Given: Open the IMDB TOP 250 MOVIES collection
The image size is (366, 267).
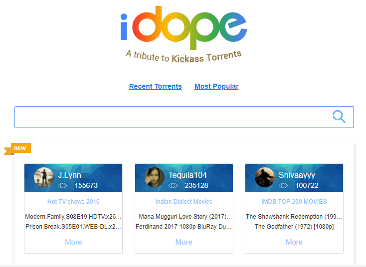Looking at the screenshot, I should pyautogui.click(x=294, y=201).
